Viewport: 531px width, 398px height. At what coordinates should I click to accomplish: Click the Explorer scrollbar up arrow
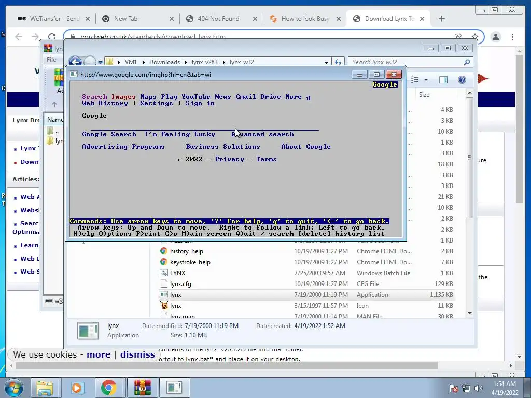point(470,92)
